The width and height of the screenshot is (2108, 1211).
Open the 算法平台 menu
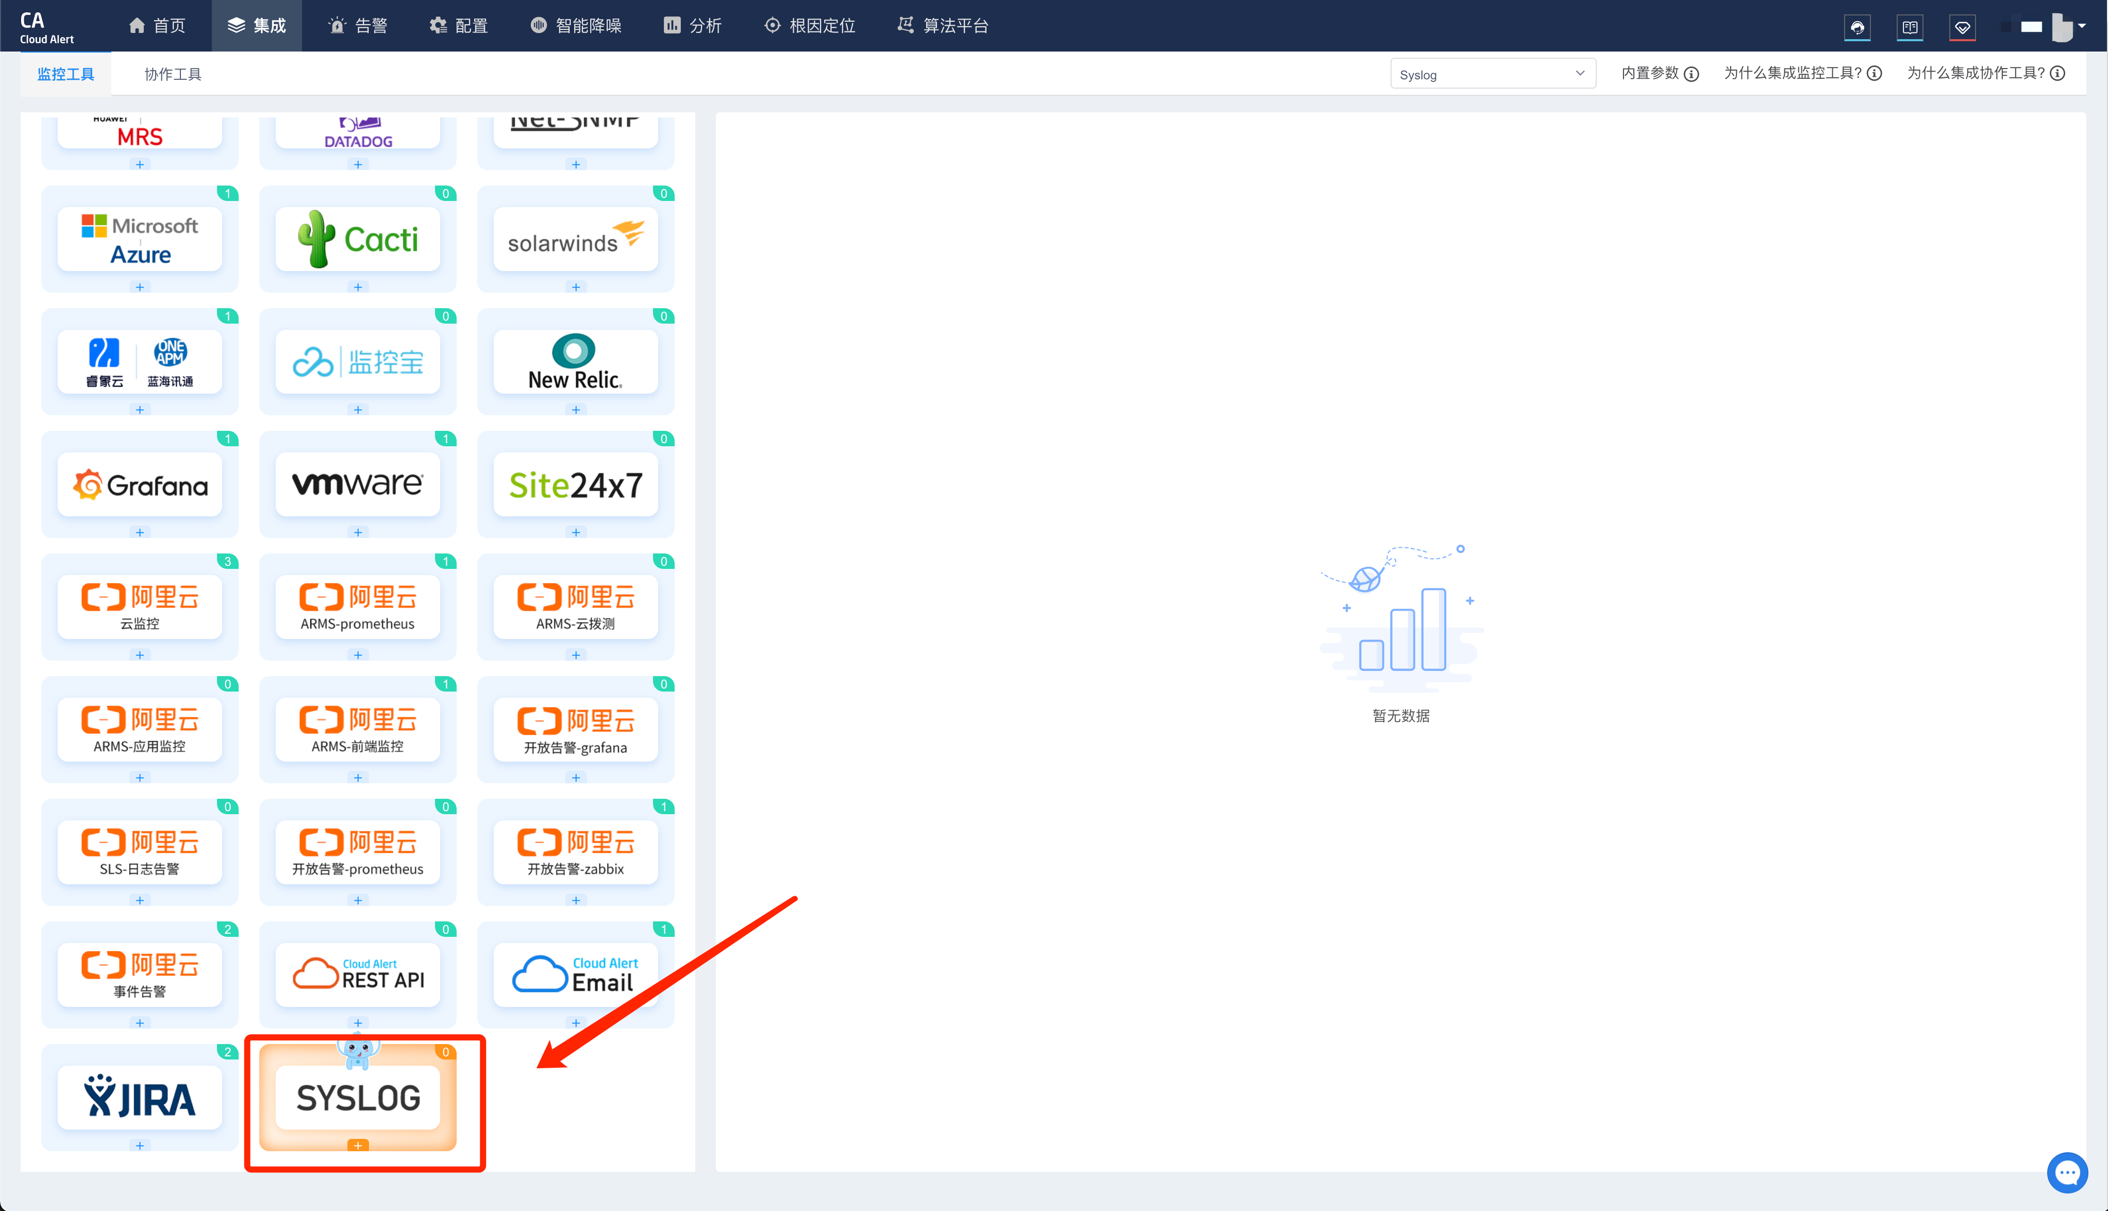[x=943, y=26]
